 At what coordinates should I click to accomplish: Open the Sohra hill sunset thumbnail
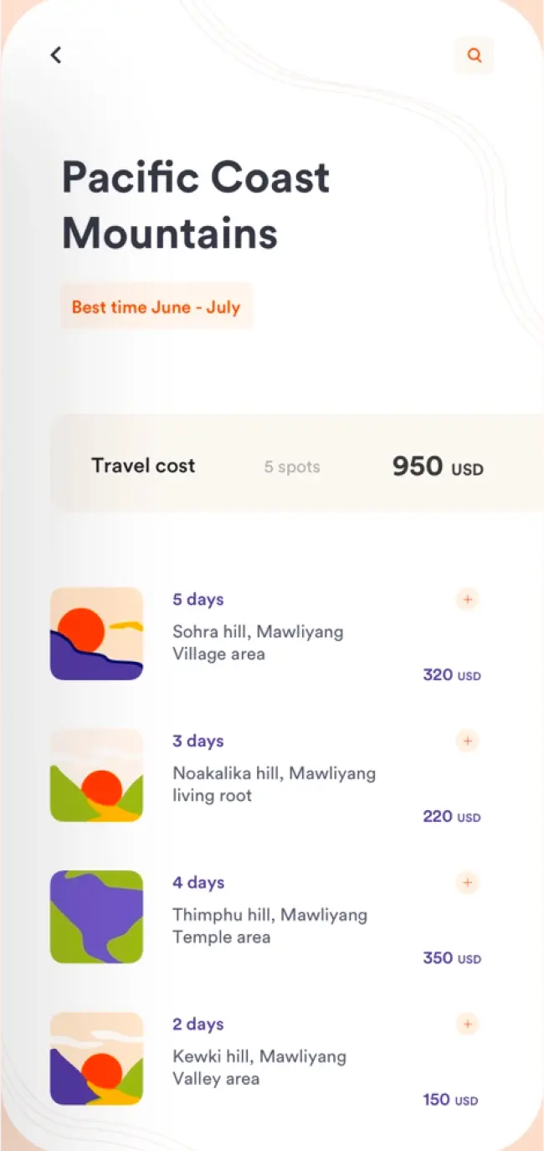click(96, 633)
